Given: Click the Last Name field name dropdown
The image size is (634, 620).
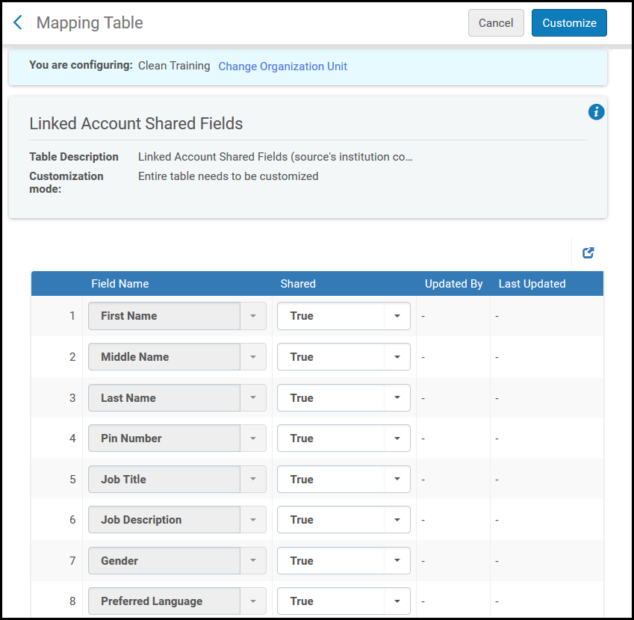Looking at the screenshot, I should point(177,398).
